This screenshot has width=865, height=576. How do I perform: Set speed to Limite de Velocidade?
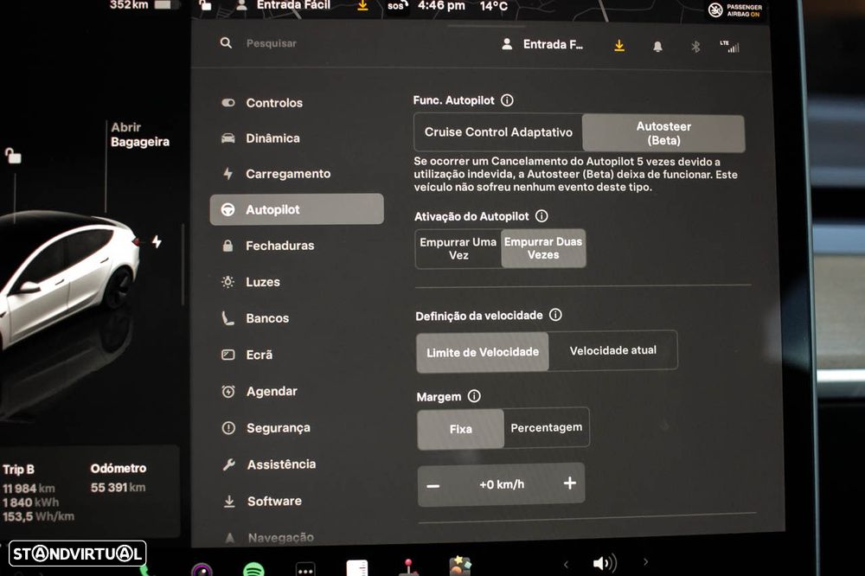click(483, 352)
